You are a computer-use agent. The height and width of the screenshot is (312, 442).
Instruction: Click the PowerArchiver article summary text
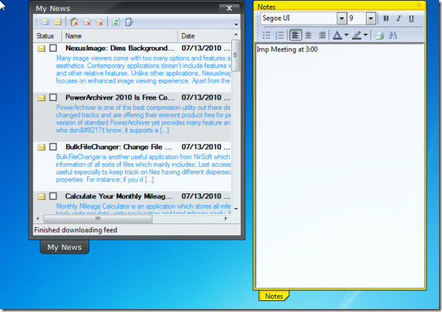pos(143,119)
